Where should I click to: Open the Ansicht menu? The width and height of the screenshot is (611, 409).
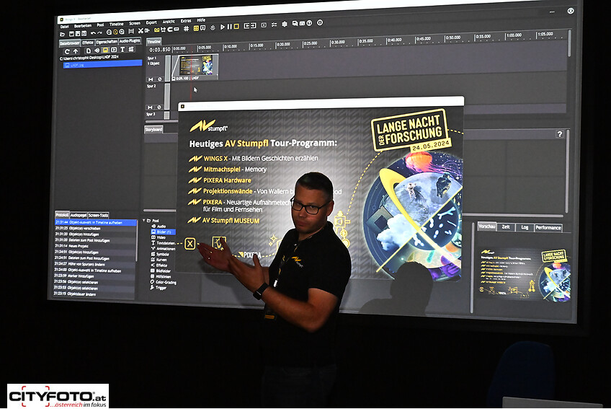click(169, 22)
